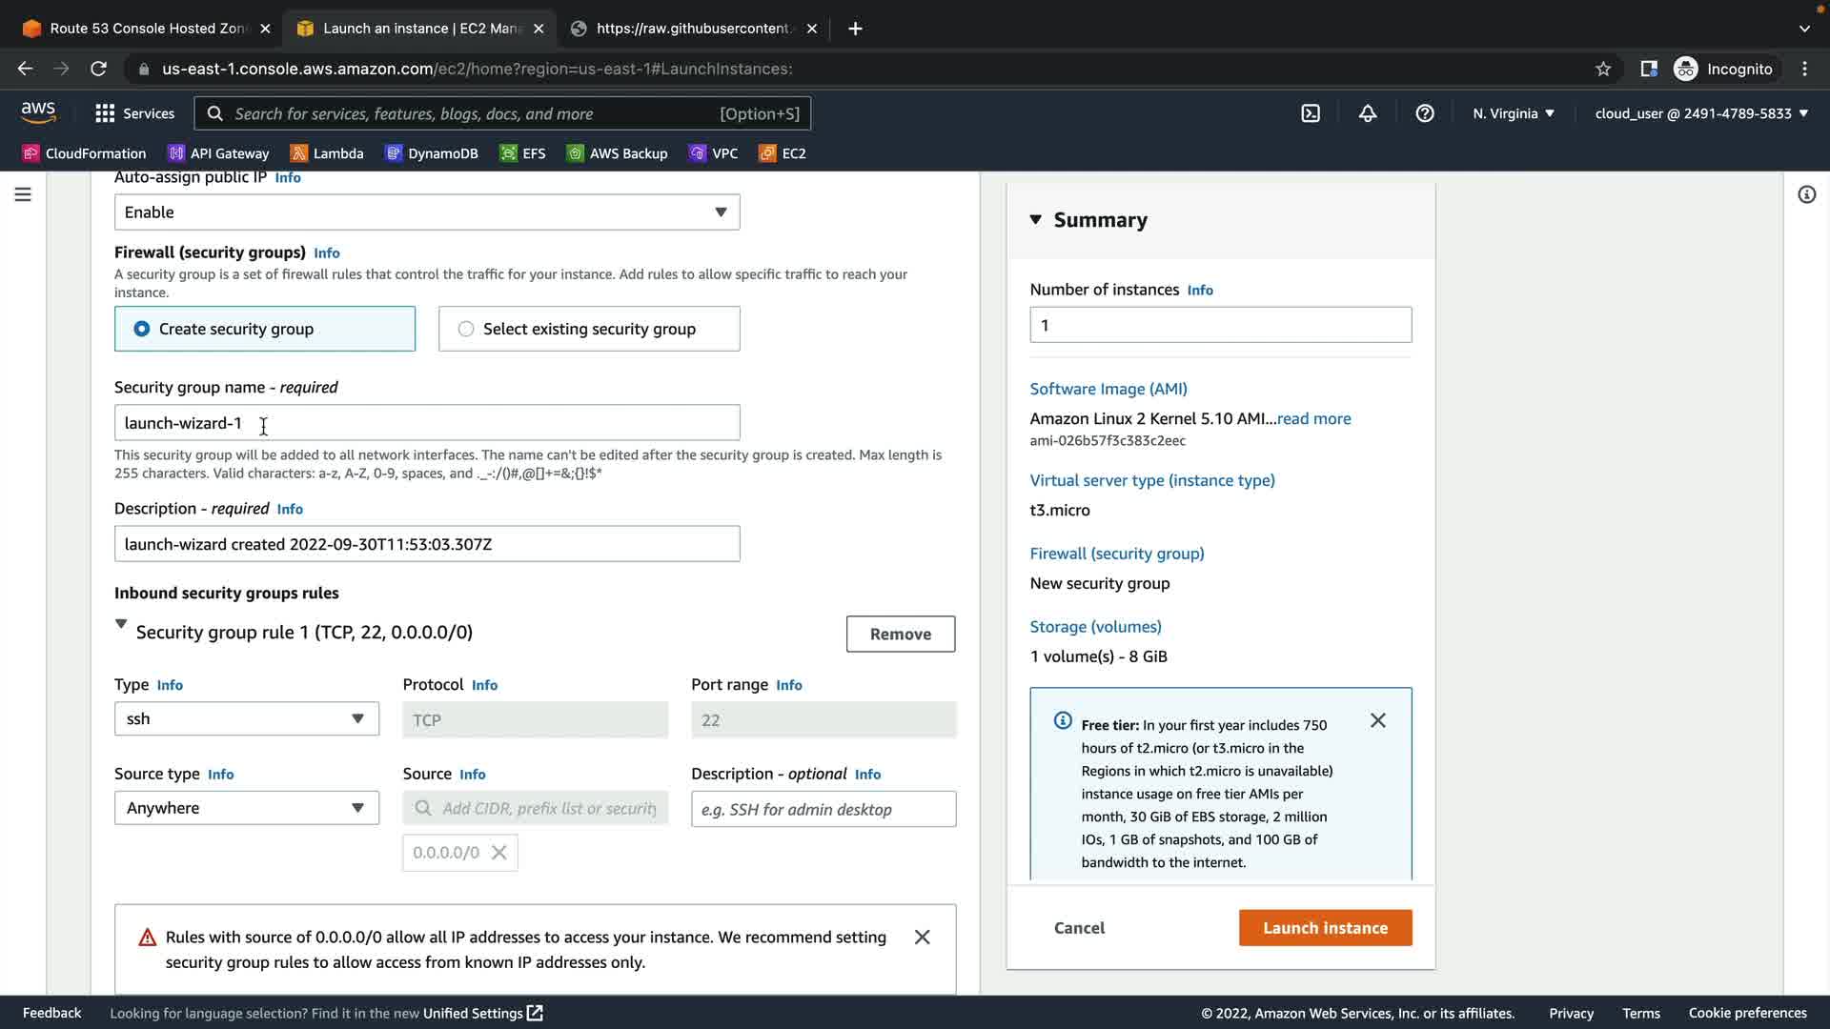1830x1029 pixels.
Task: Open the hamburger side navigation menu
Action: (23, 194)
